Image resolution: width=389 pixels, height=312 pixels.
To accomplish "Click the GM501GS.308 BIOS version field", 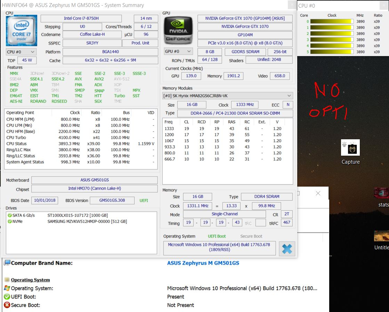I will tap(112, 200).
